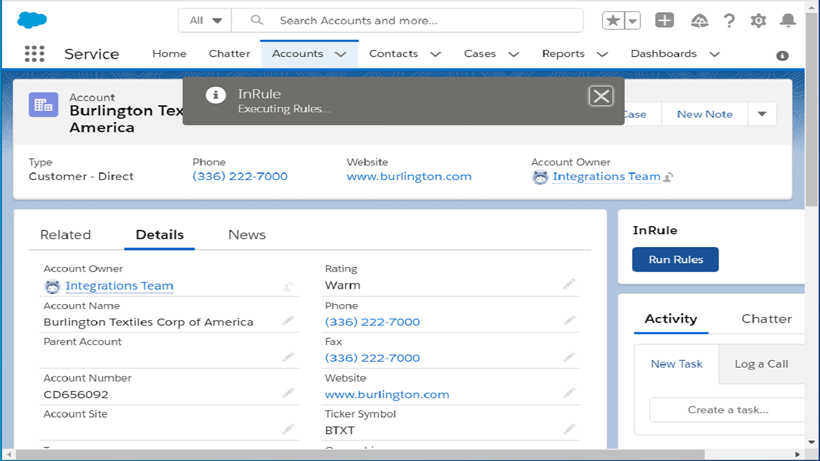Click the New Note button
The image size is (820, 461).
705,114
